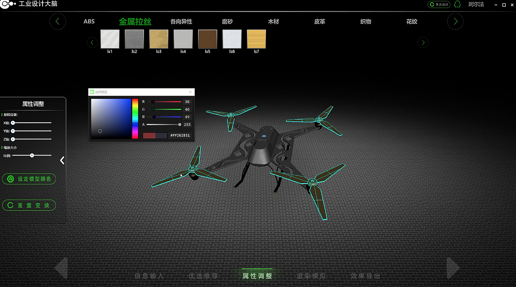Viewport: 516px width, 287px height.
Task: Go to previous step with bottom left arrow
Action: pos(61,267)
